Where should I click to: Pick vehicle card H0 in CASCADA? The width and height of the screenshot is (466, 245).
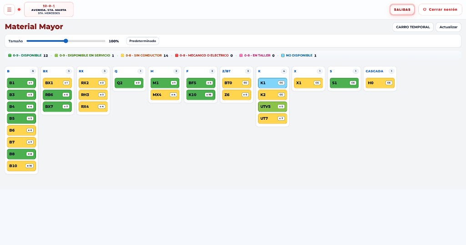tap(380, 83)
